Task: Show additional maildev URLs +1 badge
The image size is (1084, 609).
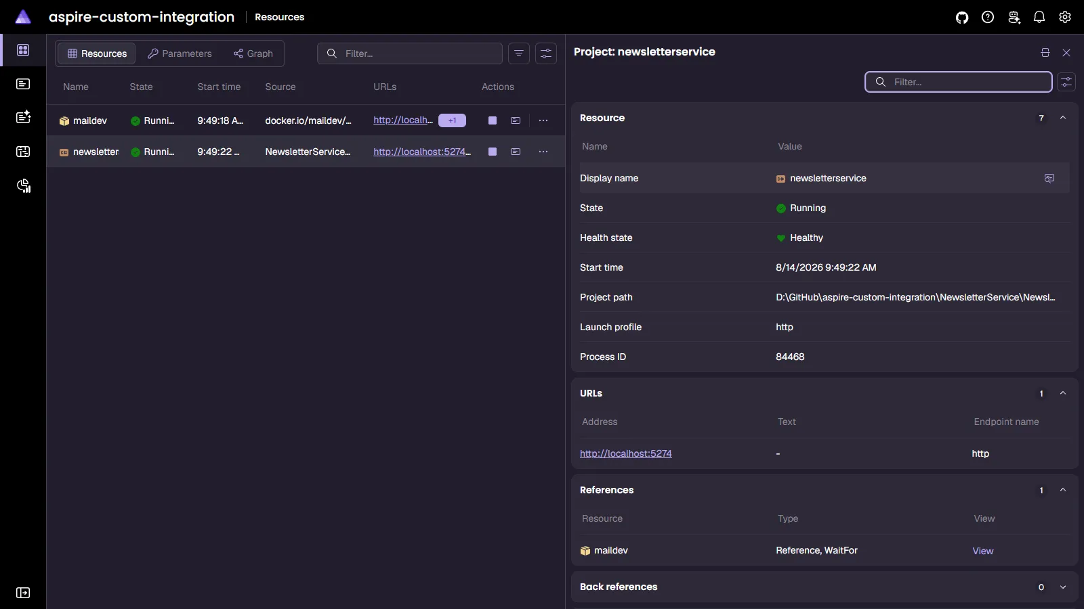Action: pos(452,120)
